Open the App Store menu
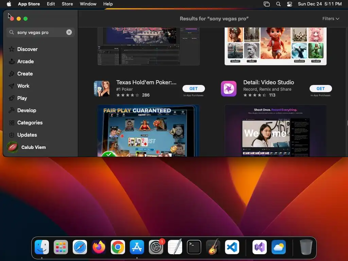The width and height of the screenshot is (348, 261). pyautogui.click(x=29, y=4)
